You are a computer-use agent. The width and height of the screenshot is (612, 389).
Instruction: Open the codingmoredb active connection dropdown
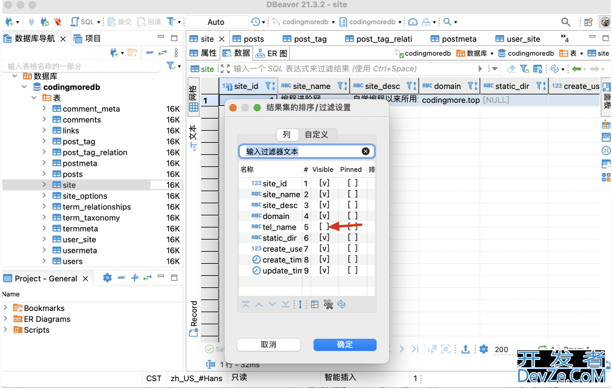303,22
